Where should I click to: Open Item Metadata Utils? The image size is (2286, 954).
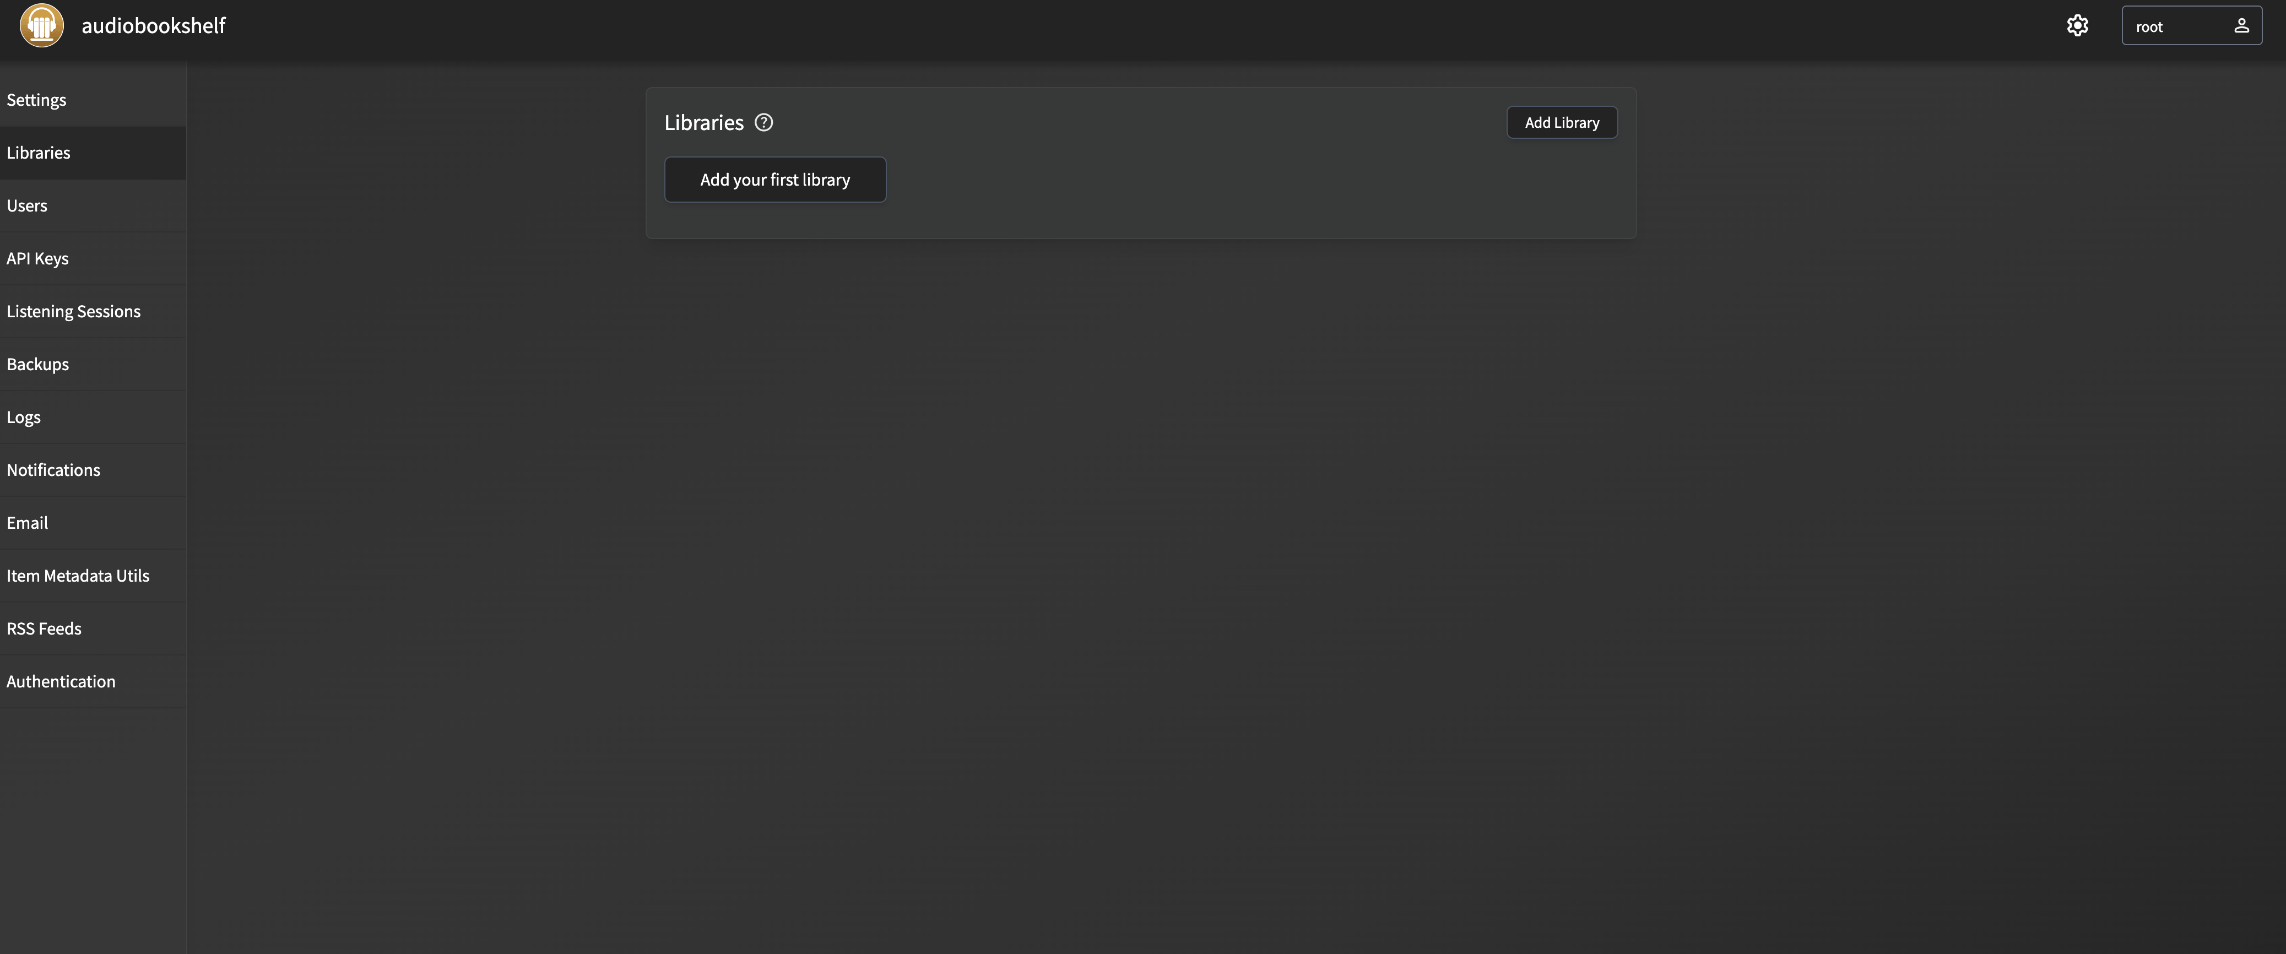point(78,575)
